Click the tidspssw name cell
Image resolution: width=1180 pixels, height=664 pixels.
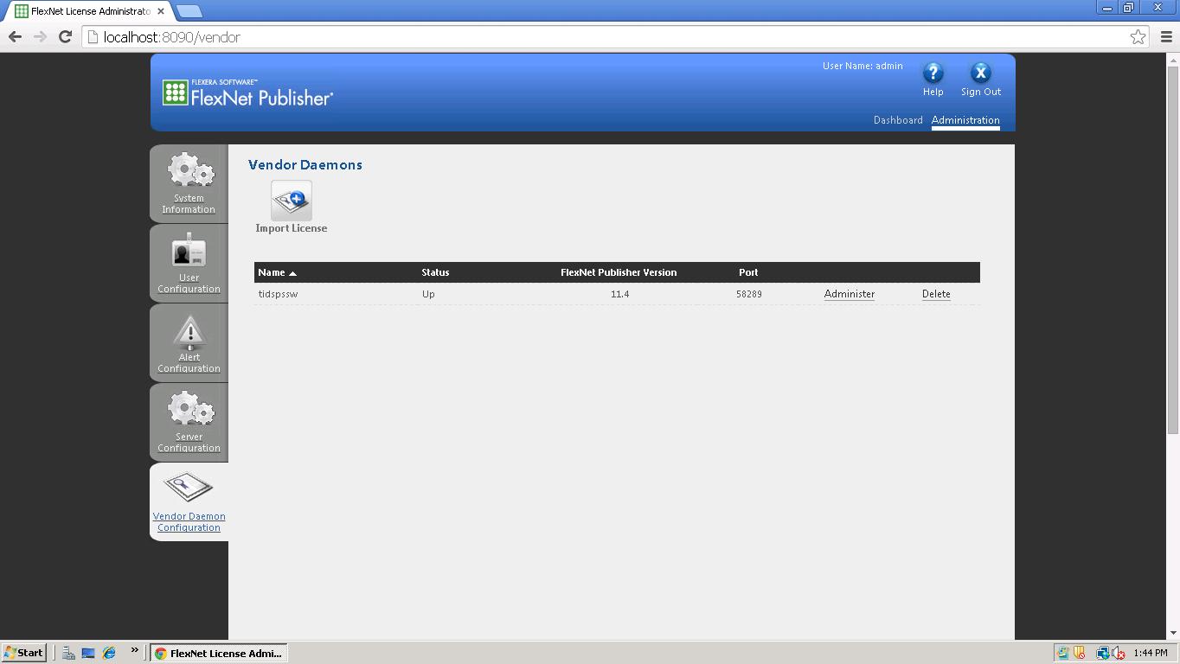point(278,294)
